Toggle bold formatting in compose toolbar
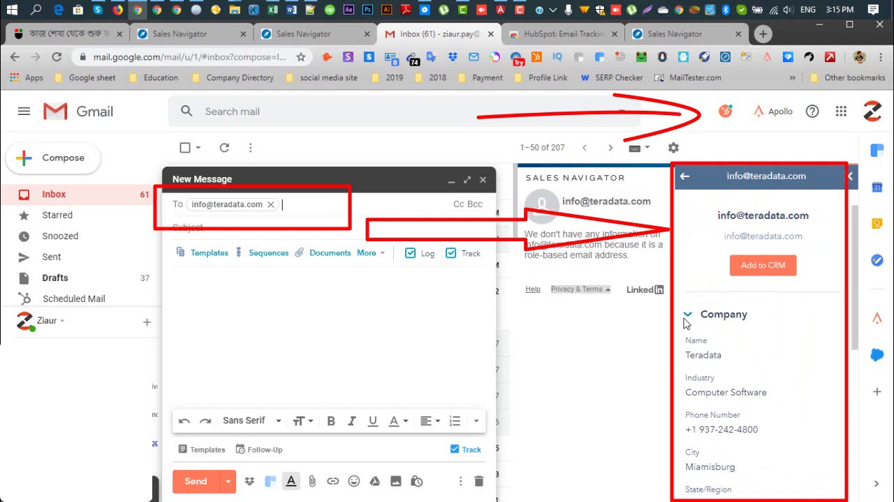 tap(331, 420)
